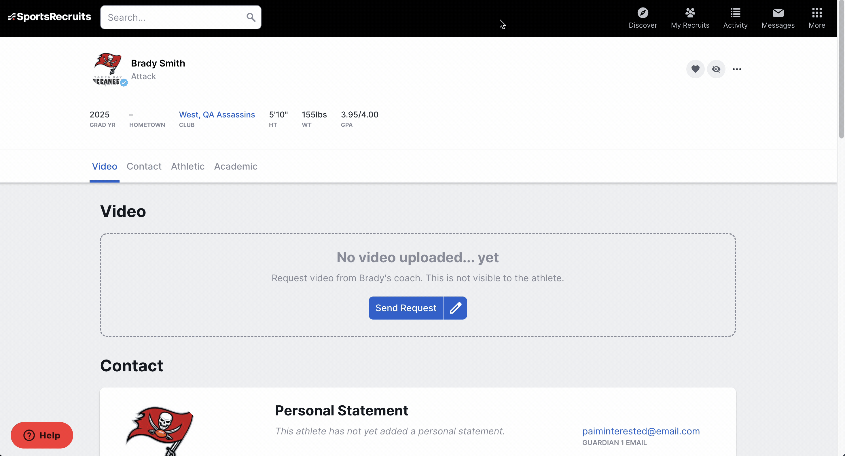845x456 pixels.
Task: Click the Personal Statement heading
Action: [x=342, y=411]
